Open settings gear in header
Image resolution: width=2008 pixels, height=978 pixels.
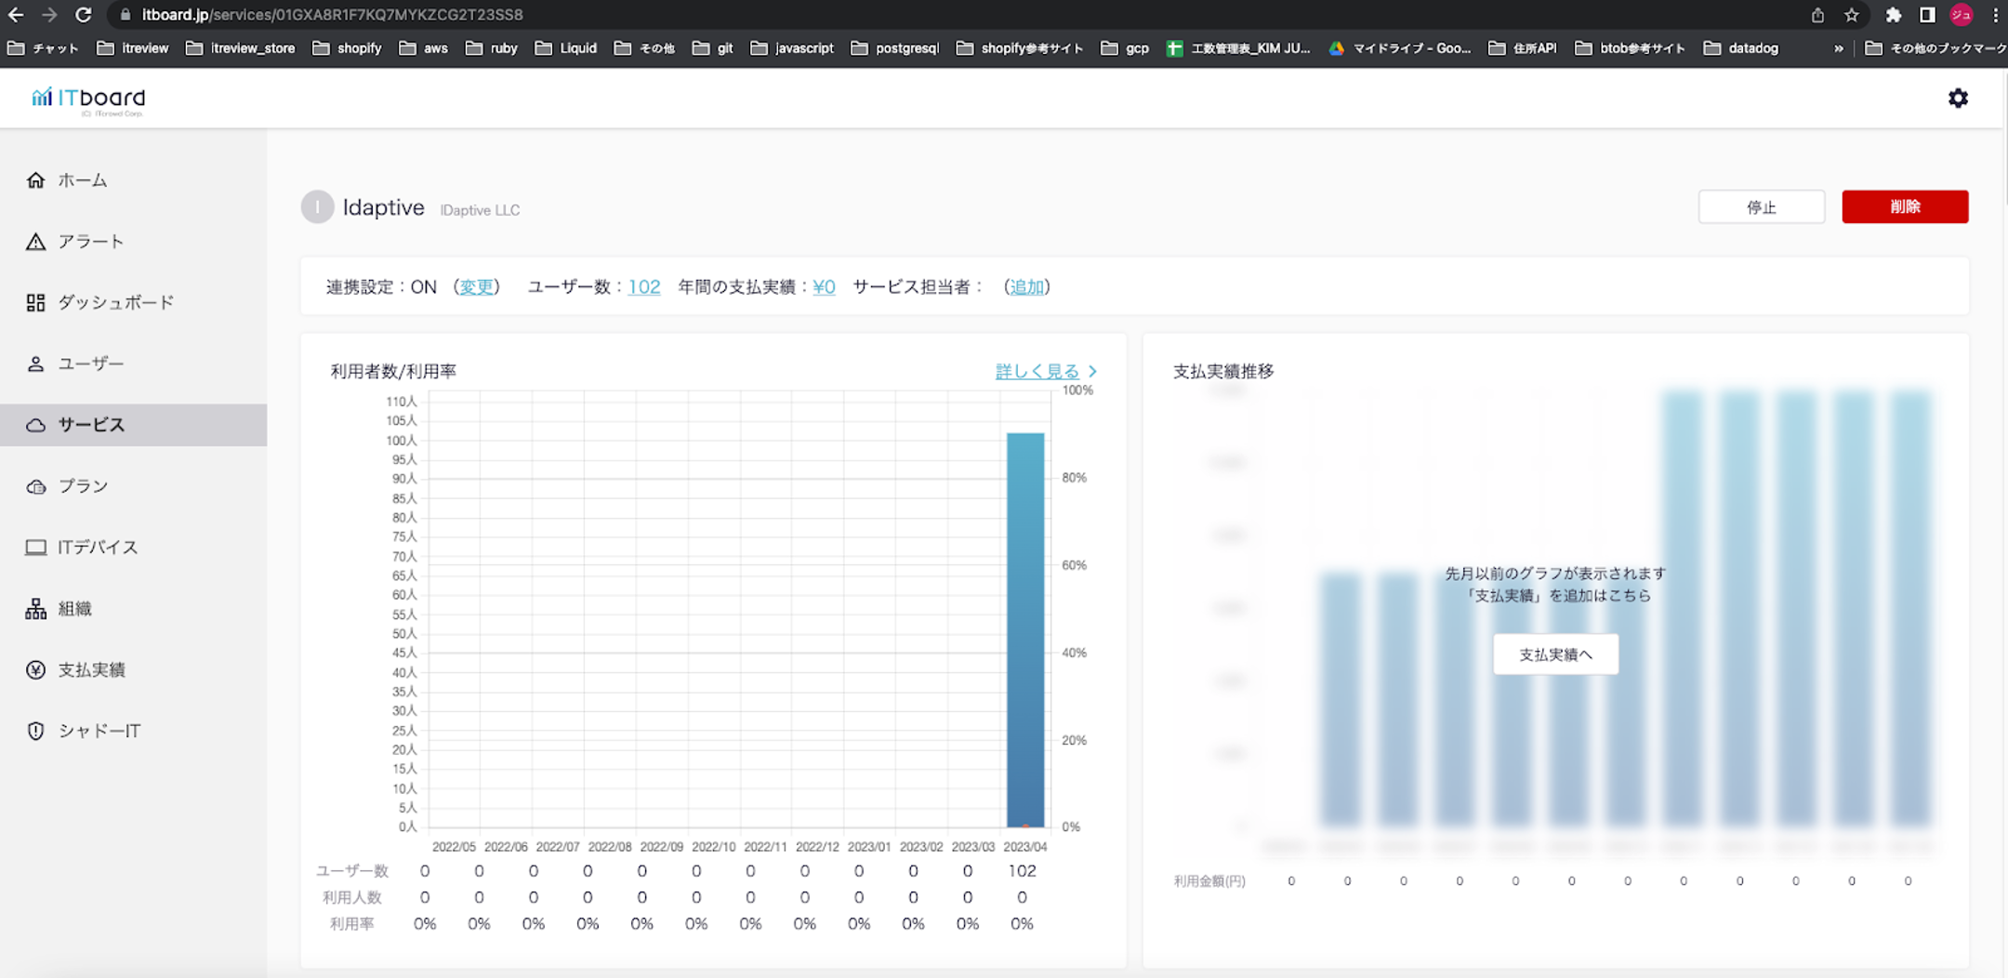[1958, 99]
